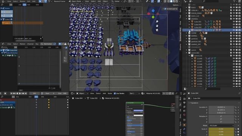Toggle render camera icon for Cube.002
The image size is (242, 136).
[239, 24]
